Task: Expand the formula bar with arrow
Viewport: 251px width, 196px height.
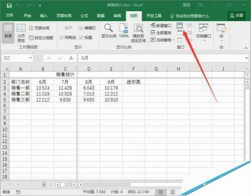Action: pos(246,58)
